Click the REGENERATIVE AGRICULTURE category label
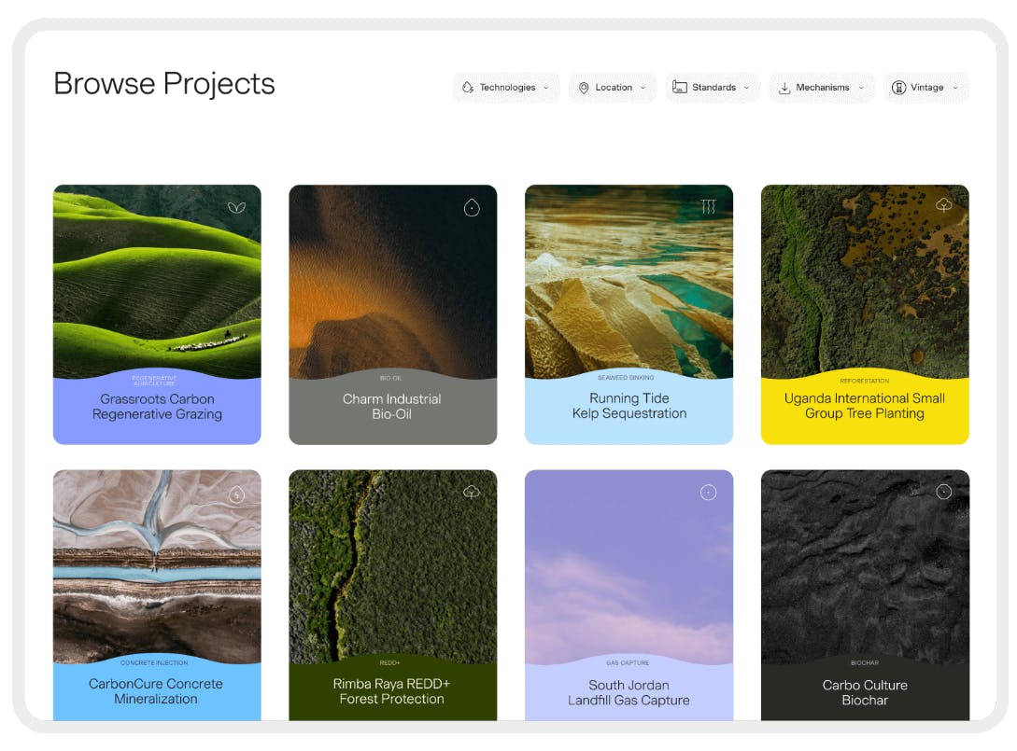The width and height of the screenshot is (1017, 751). click(154, 381)
